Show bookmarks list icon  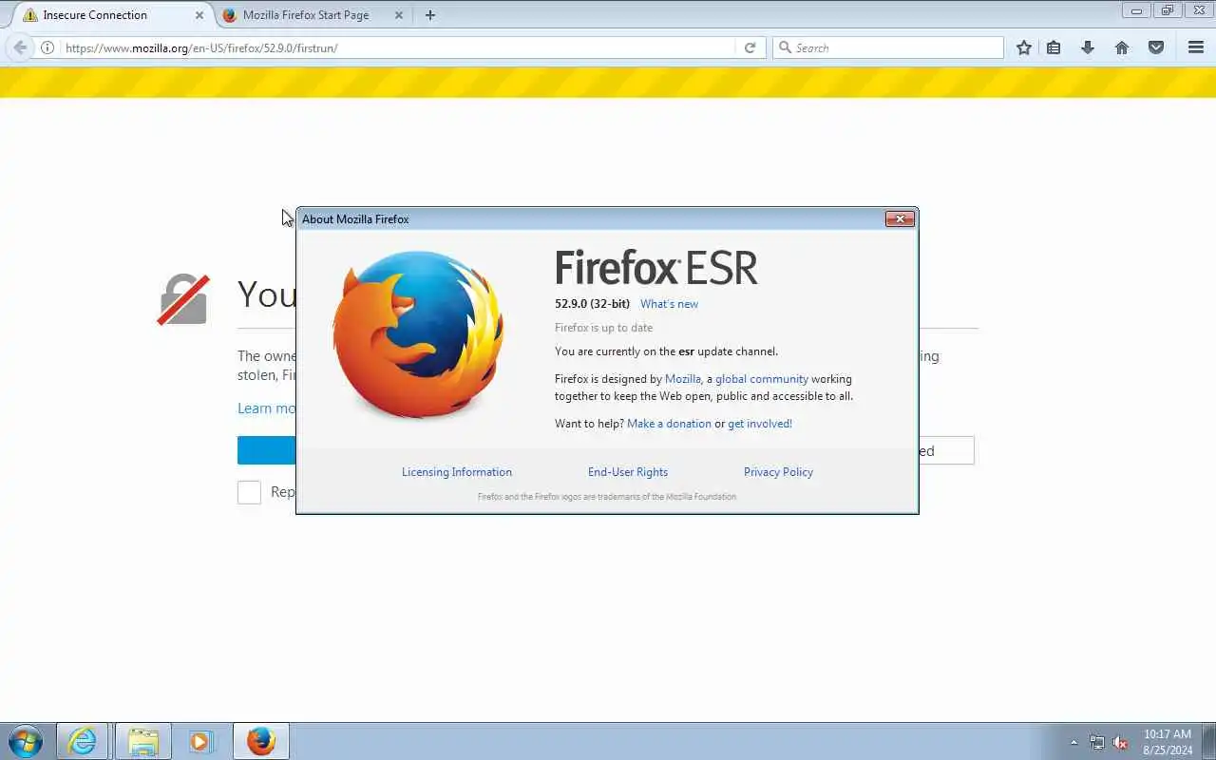pos(1054,47)
